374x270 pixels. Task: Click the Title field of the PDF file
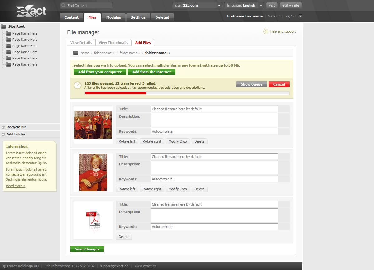[214, 204]
